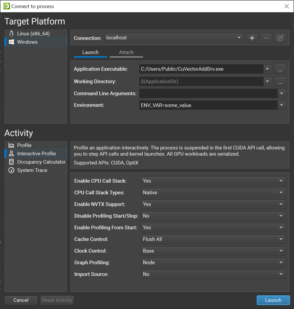Click the add connection plus icon
294x309 pixels.
(x=252, y=38)
